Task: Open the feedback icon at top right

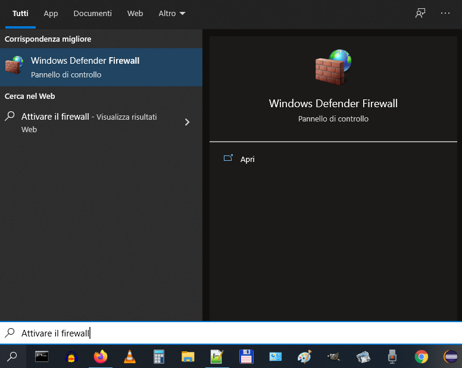Action: 420,13
